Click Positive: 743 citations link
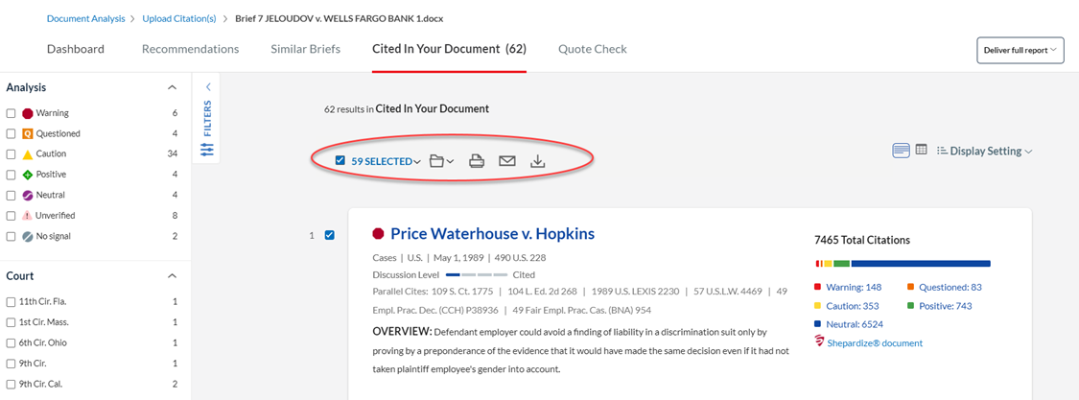Image resolution: width=1079 pixels, height=400 pixels. pyautogui.click(x=946, y=306)
